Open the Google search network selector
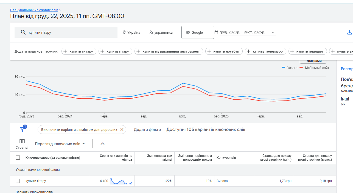Viewport: 353px width, 193px height. [198, 32]
